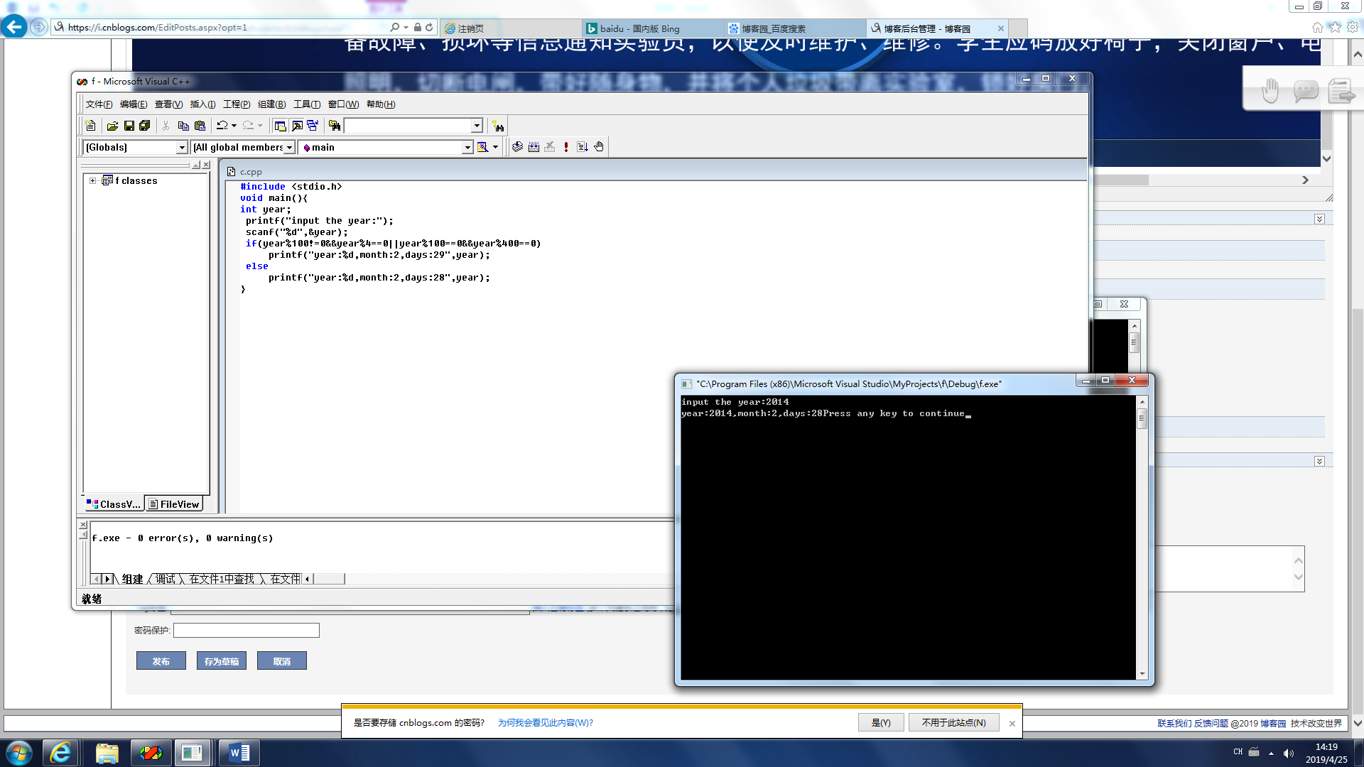Open the 组建(B) menu
The image size is (1364, 767).
pos(271,104)
